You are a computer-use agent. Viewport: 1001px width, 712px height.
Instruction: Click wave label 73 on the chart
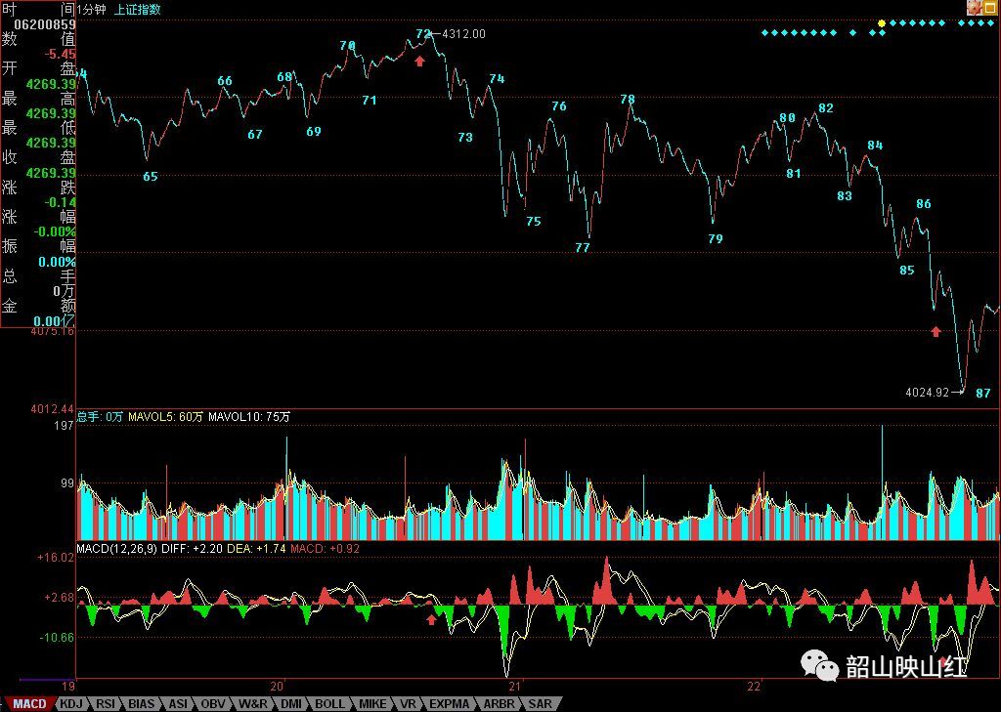pyautogui.click(x=465, y=137)
